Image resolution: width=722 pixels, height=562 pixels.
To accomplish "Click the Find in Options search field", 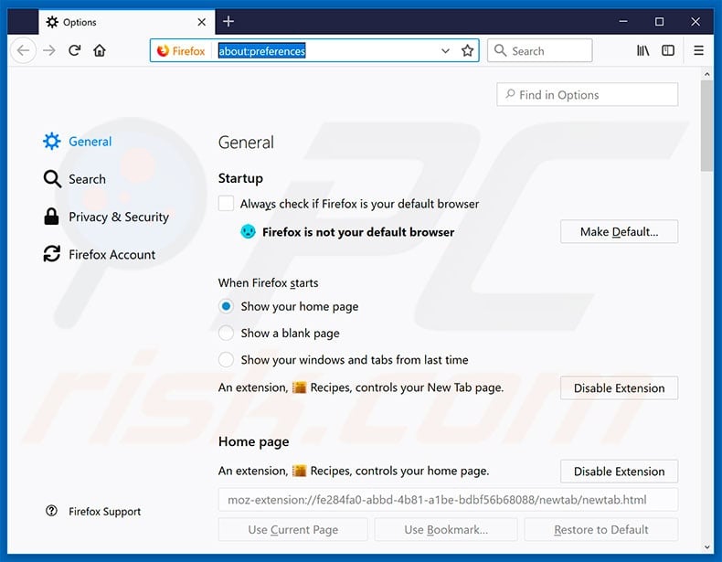I will [x=587, y=95].
